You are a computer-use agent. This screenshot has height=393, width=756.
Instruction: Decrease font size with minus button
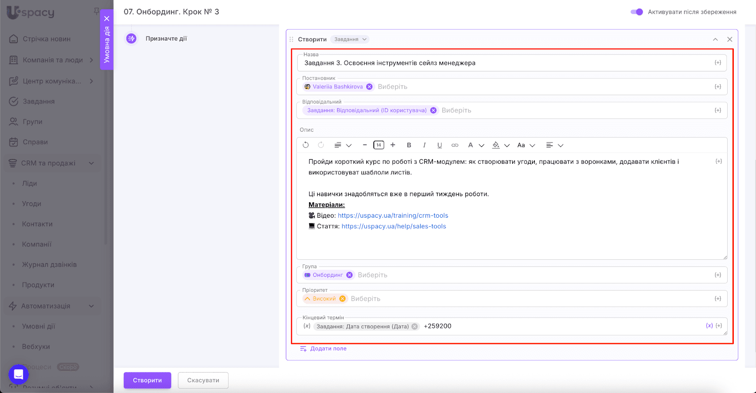365,145
